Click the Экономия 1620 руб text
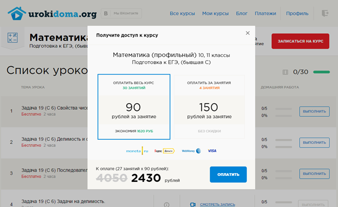338x207 pixels. tap(134, 131)
